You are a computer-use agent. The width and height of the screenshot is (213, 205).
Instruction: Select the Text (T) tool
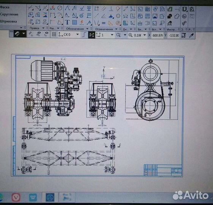pos(67,22)
